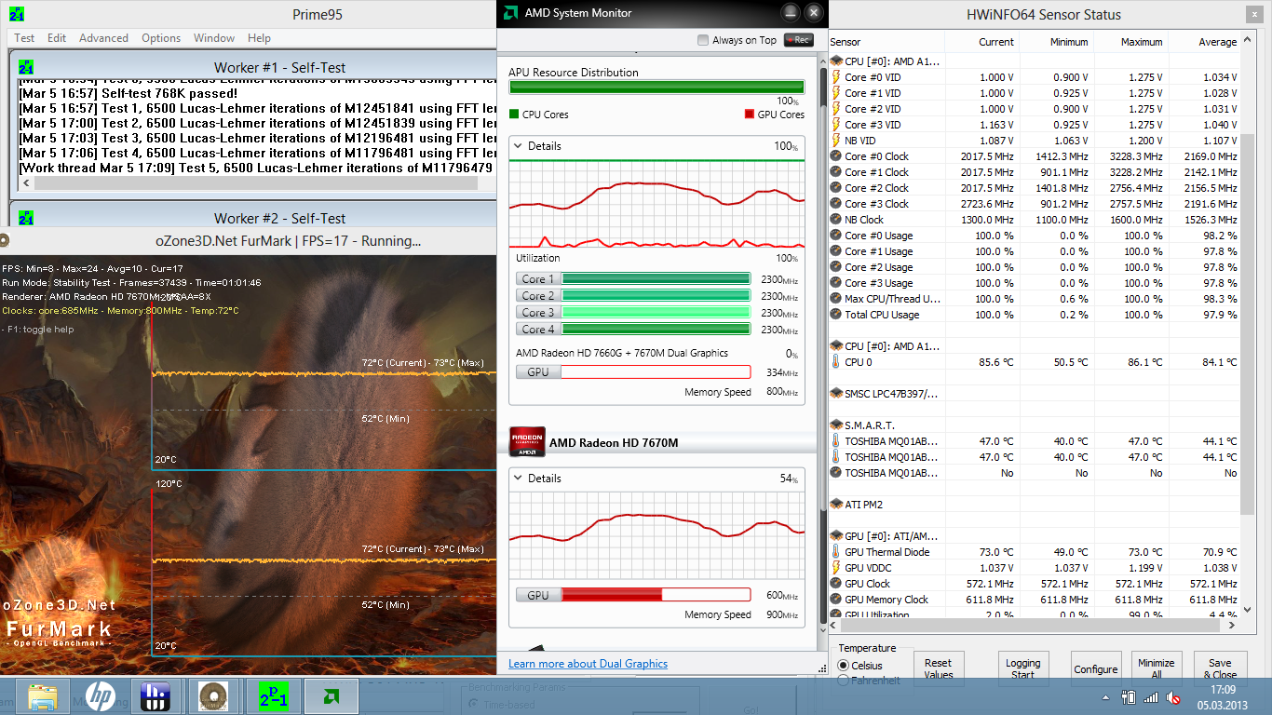Image resolution: width=1272 pixels, height=715 pixels.
Task: Switch to HWiNFO via its taskbar icon
Action: coord(155,696)
